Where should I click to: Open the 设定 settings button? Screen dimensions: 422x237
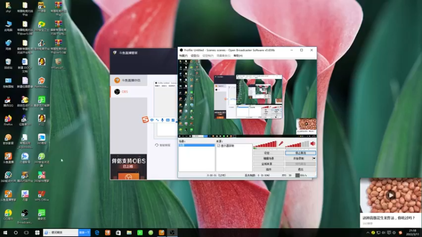268,153
